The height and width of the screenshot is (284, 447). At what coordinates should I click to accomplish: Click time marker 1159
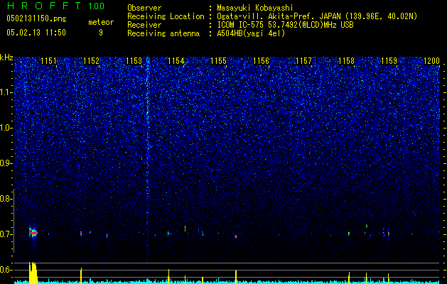coord(389,60)
